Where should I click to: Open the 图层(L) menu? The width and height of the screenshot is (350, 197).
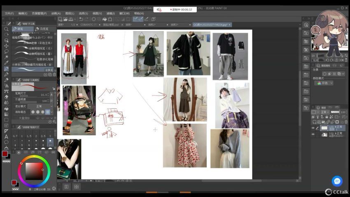[70, 14]
